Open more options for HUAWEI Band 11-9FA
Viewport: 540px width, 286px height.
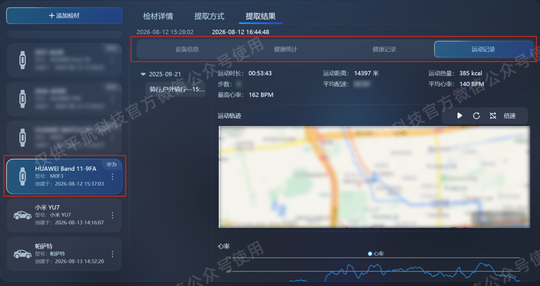point(112,177)
